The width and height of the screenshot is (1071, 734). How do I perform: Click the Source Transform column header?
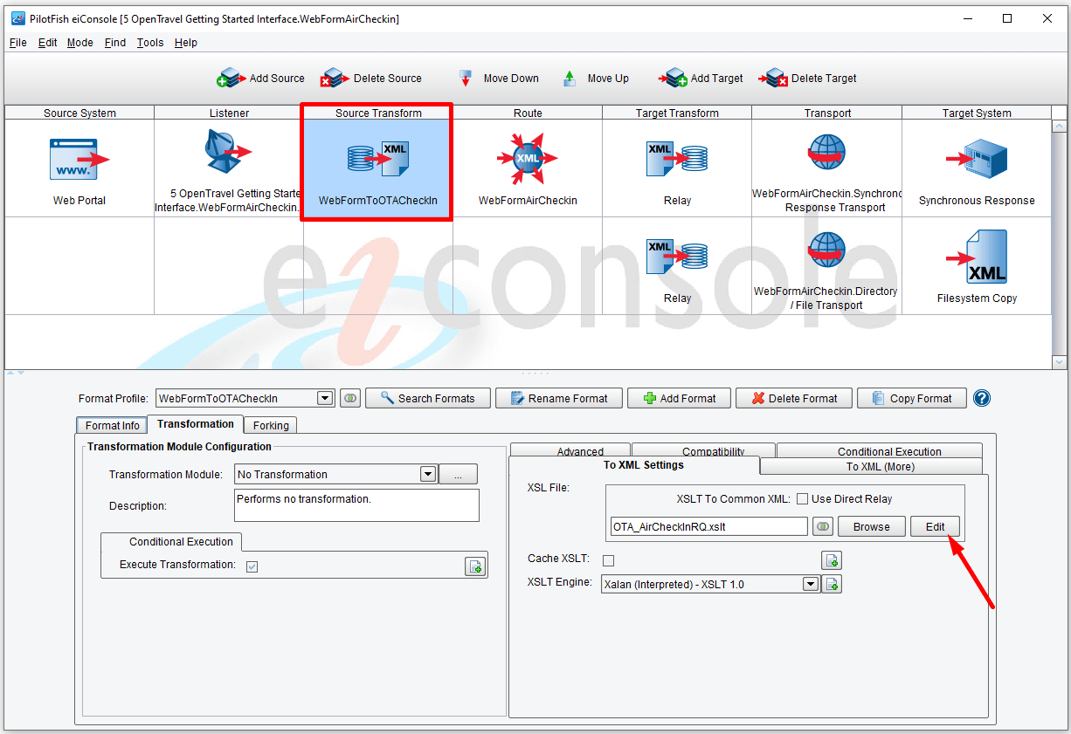378,113
